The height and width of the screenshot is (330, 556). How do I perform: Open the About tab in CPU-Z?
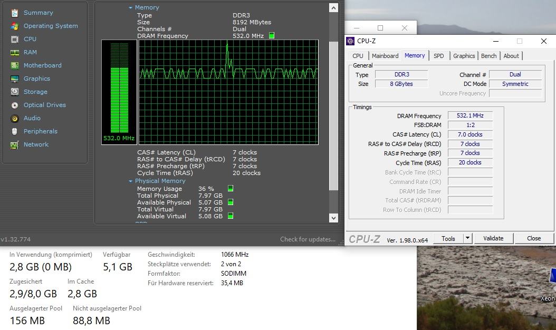pos(511,56)
